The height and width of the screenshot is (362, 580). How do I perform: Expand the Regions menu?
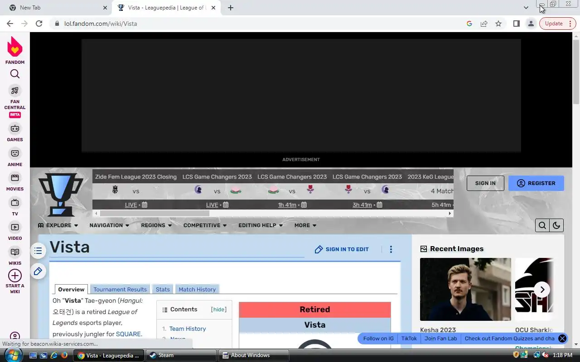coord(156,225)
